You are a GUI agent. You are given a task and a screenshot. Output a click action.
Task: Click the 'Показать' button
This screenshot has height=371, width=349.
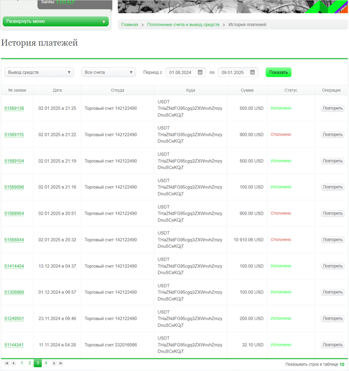tap(278, 72)
